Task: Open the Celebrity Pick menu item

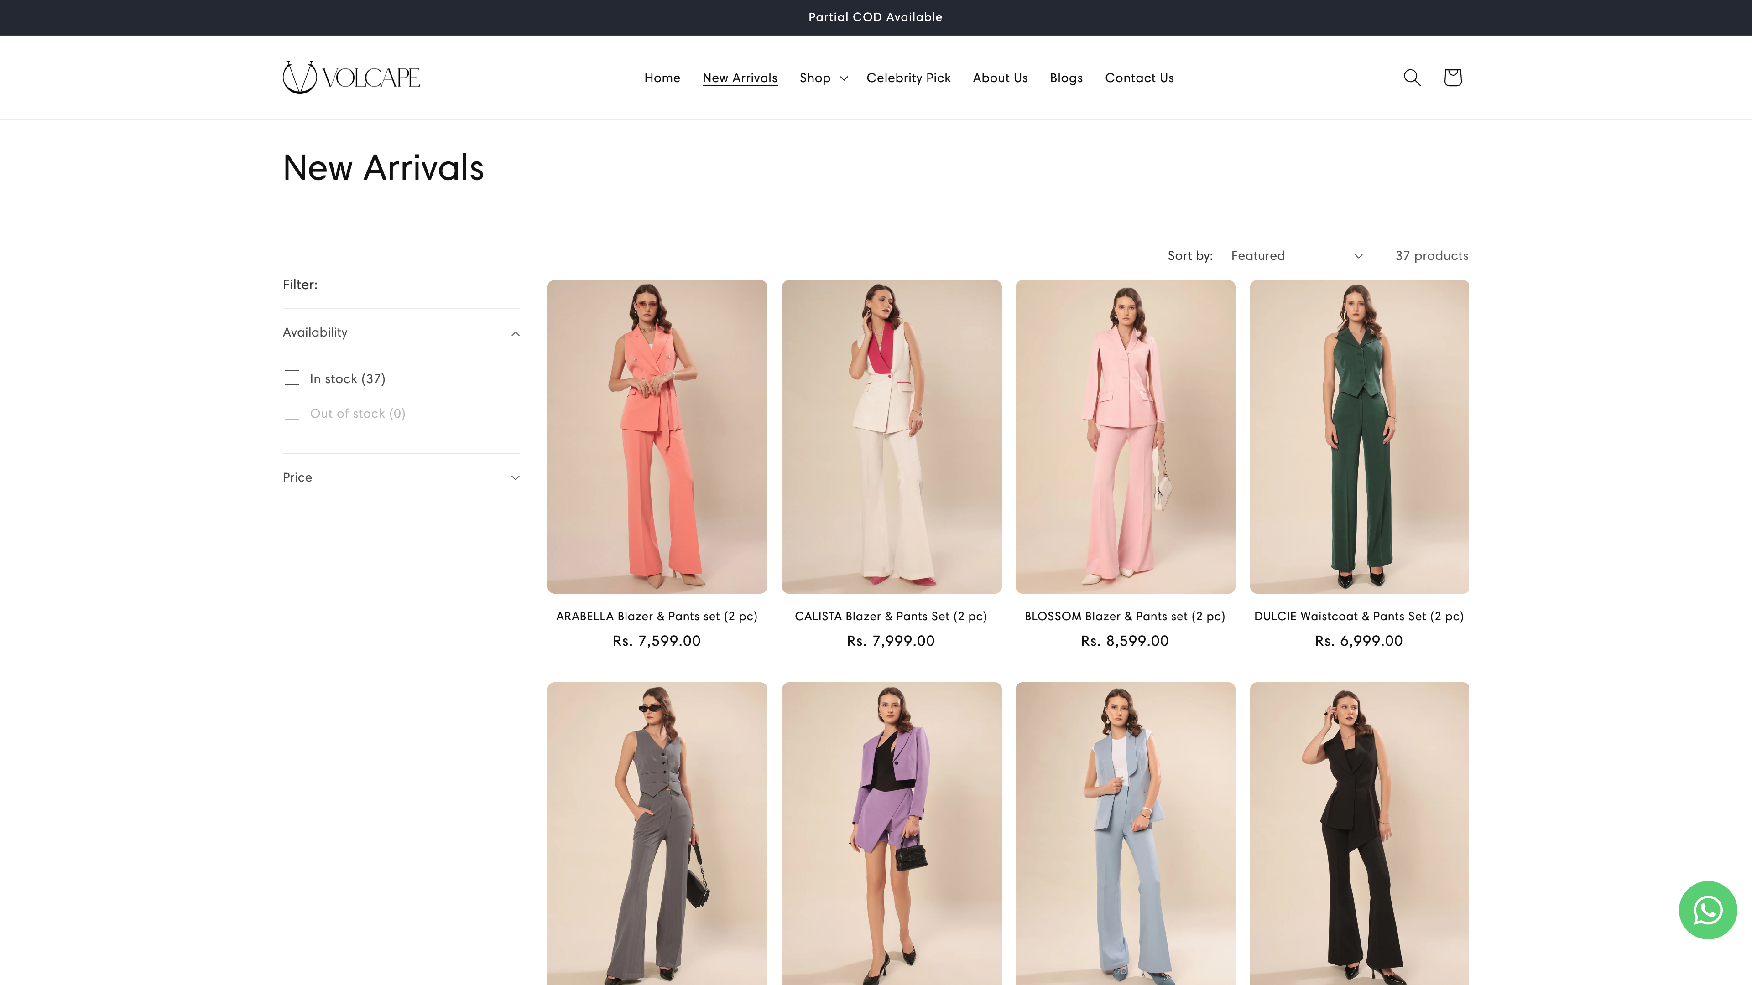Action: tap(908, 78)
